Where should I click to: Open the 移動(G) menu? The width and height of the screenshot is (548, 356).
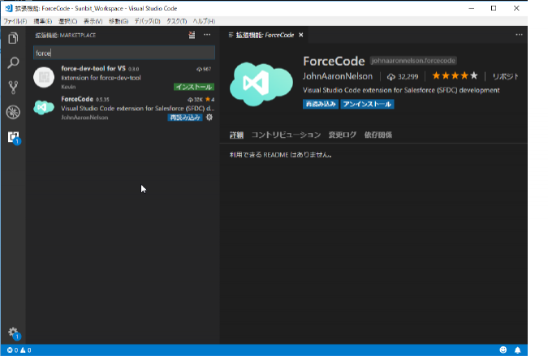[x=119, y=21]
